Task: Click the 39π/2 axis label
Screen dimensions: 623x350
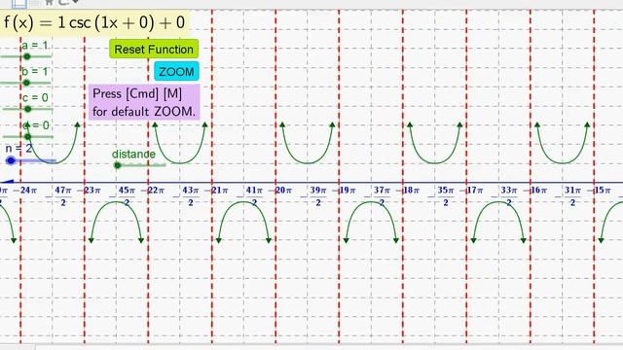Action: pyautogui.click(x=314, y=196)
